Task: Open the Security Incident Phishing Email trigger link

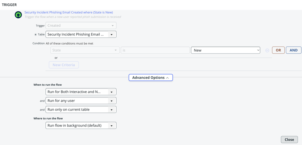Action: coord(69,12)
